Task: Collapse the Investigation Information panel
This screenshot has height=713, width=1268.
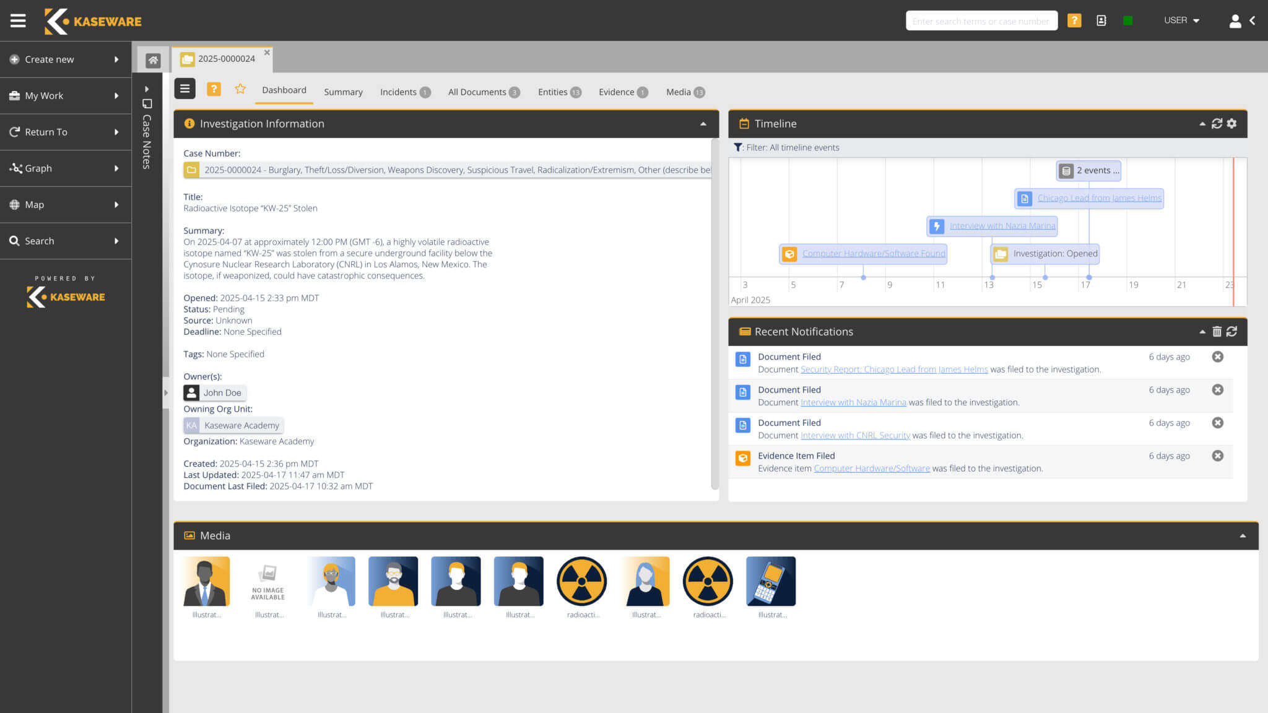Action: 703,124
